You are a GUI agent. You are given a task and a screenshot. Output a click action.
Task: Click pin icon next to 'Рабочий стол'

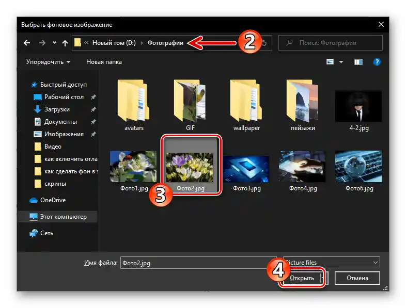93,97
